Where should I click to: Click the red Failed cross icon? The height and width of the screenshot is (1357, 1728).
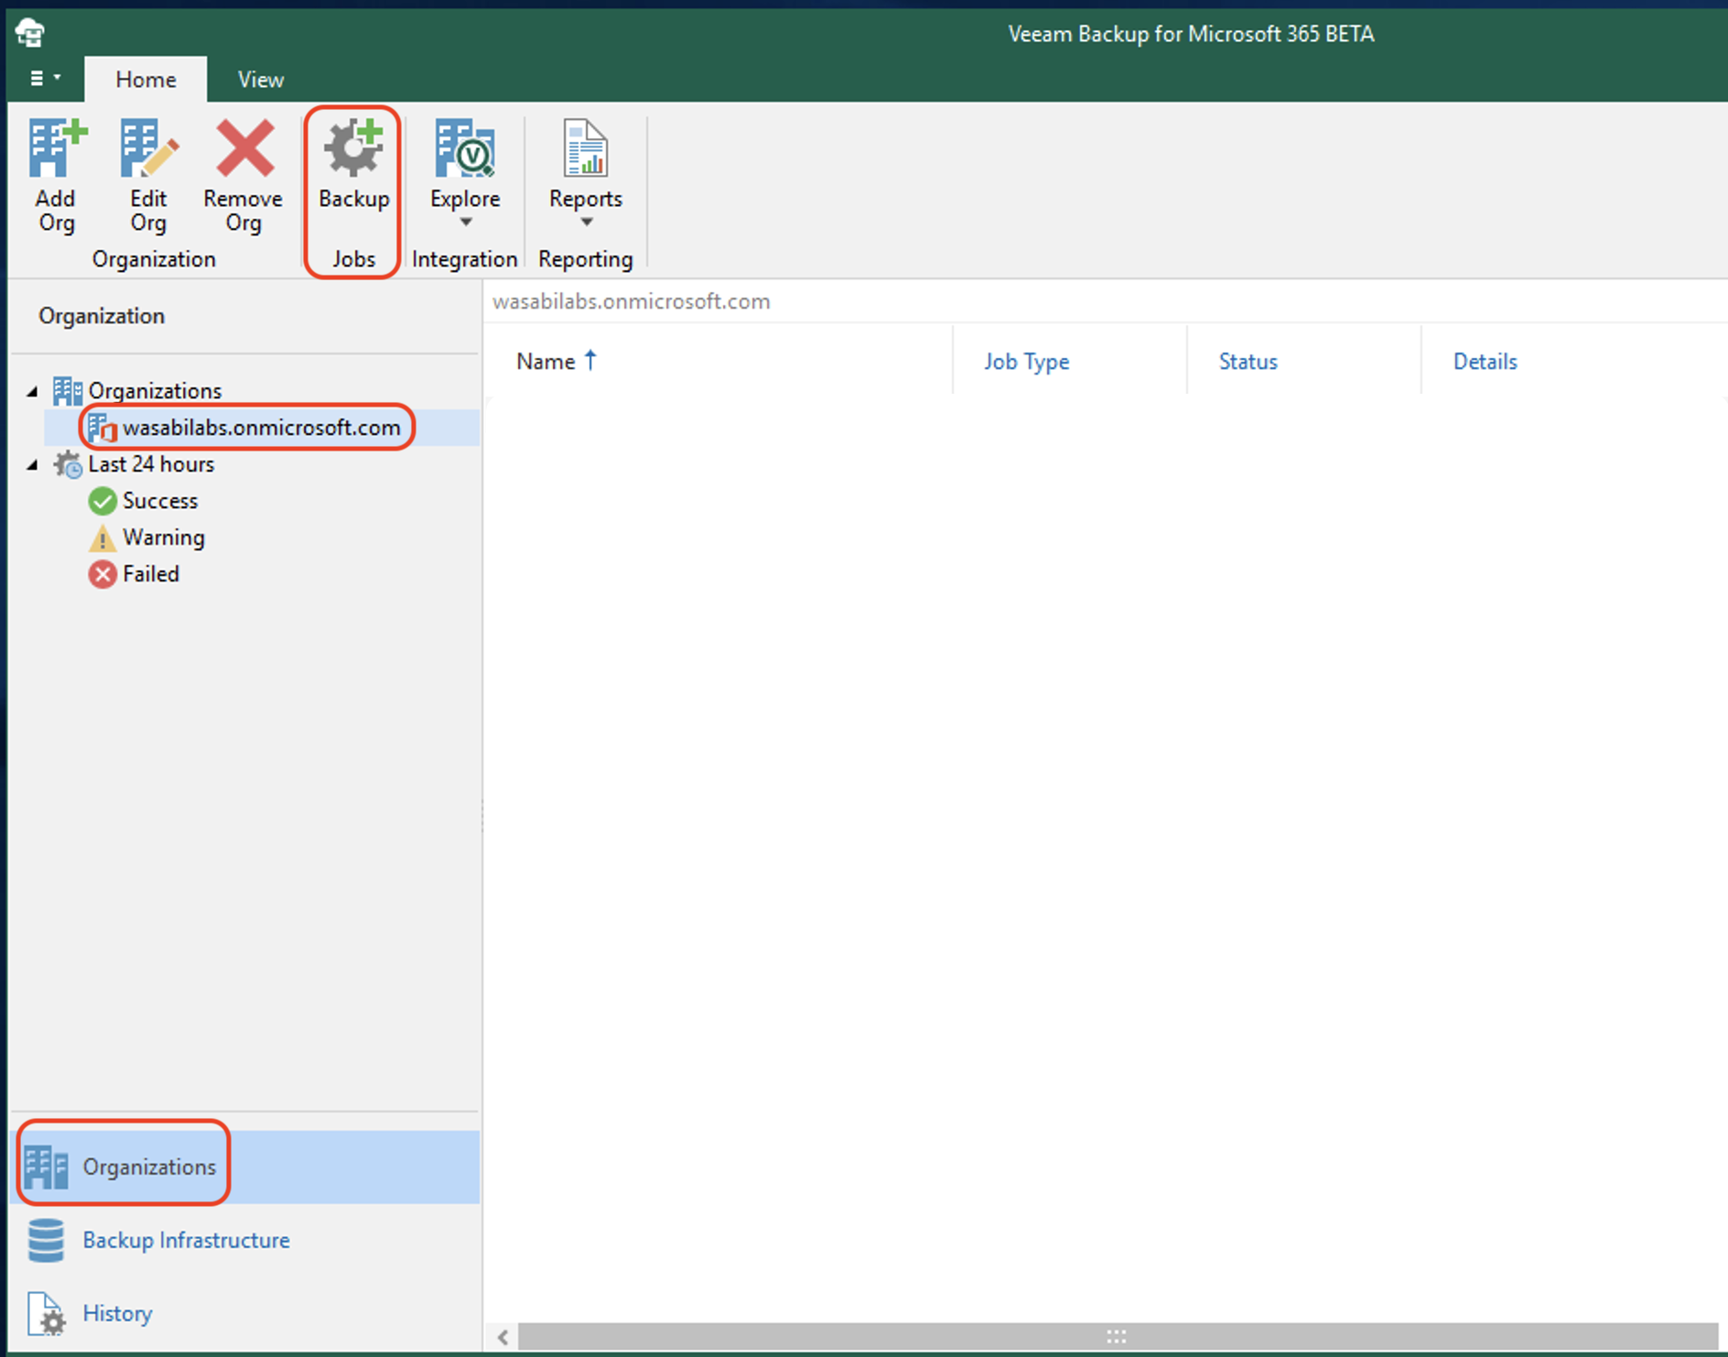click(x=103, y=574)
